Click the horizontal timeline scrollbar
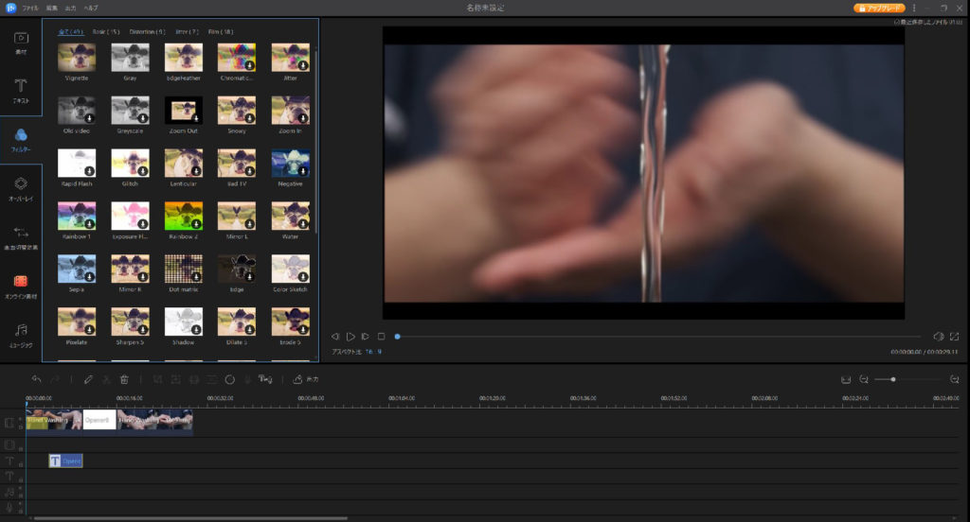 point(189,518)
